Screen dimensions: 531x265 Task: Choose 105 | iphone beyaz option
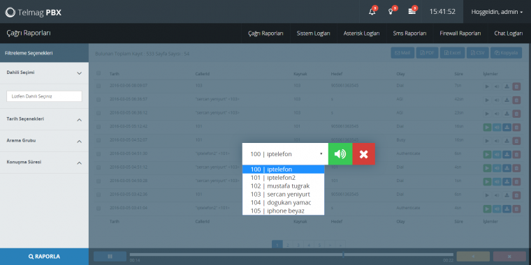283,211
